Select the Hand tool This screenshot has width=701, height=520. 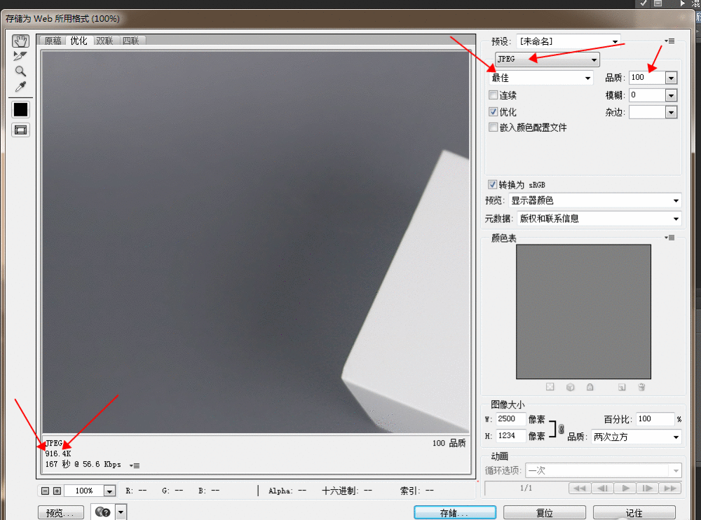pyautogui.click(x=20, y=41)
